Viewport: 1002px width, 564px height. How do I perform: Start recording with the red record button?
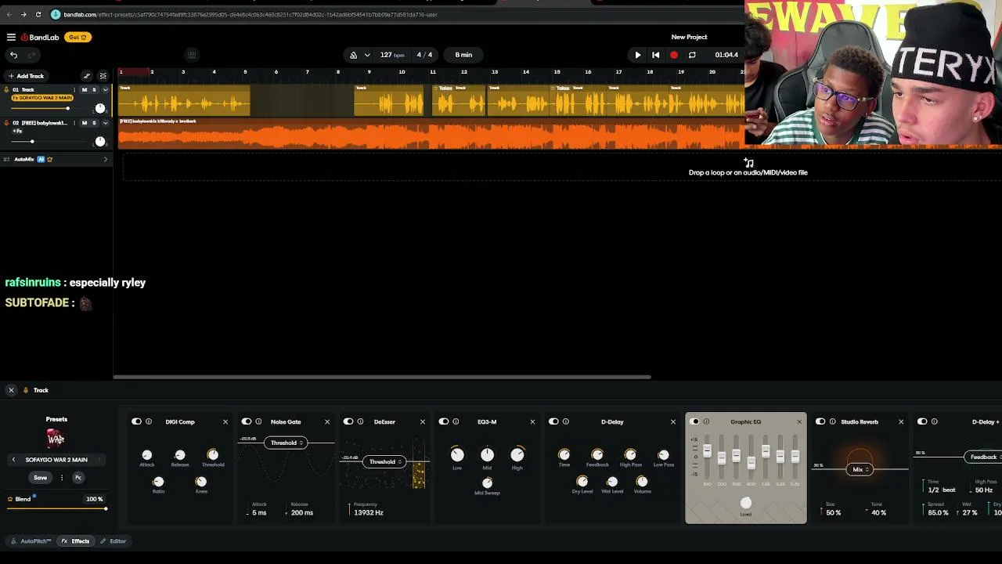[674, 55]
